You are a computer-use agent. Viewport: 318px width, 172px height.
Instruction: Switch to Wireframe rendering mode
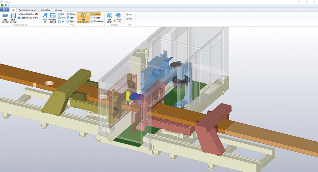[96, 21]
